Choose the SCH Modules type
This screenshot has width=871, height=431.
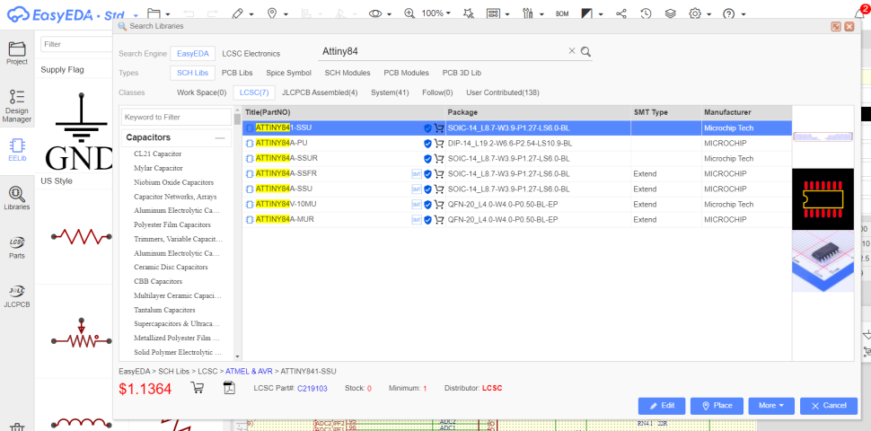click(348, 73)
